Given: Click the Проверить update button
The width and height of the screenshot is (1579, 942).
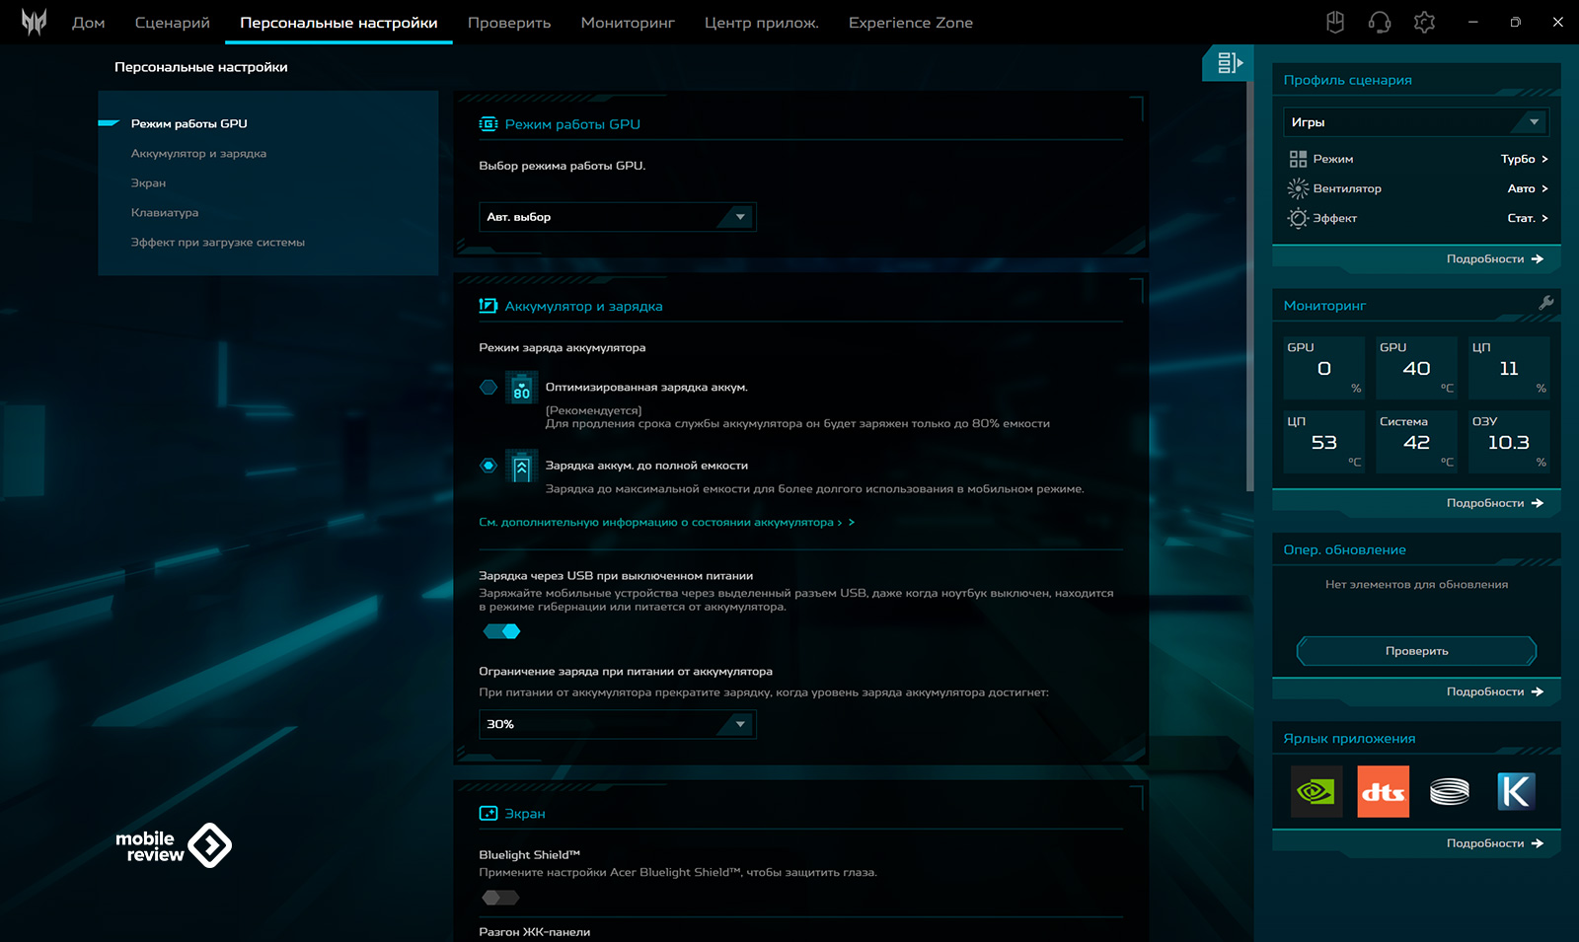Looking at the screenshot, I should [x=1416, y=651].
